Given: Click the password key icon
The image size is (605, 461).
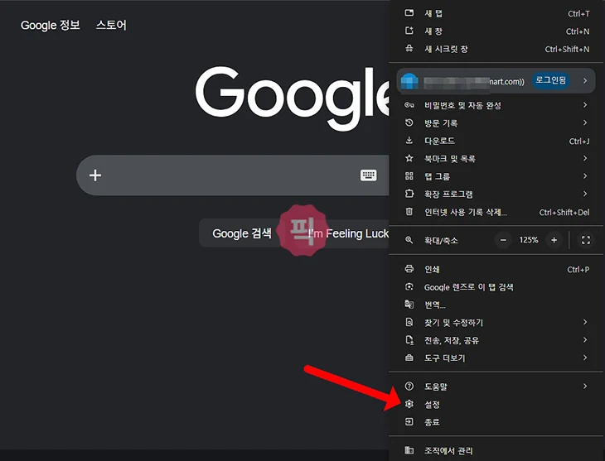Looking at the screenshot, I should pyautogui.click(x=409, y=105).
